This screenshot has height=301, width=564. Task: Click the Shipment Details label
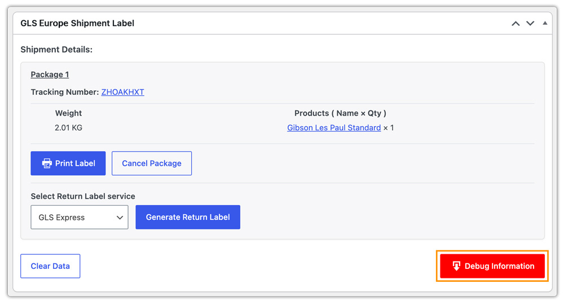pyautogui.click(x=56, y=50)
